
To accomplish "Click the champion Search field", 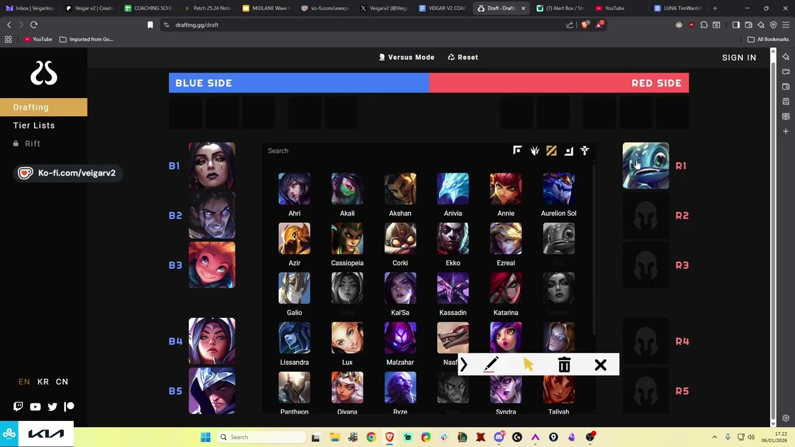I will [385, 151].
